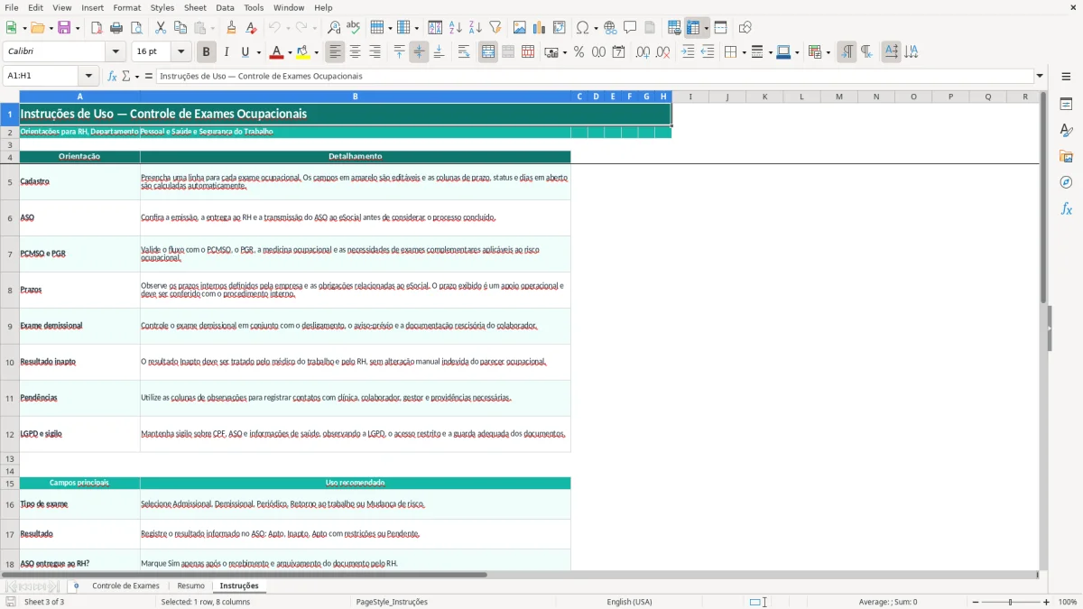
Task: Click the 100% zoom level
Action: point(1068,602)
